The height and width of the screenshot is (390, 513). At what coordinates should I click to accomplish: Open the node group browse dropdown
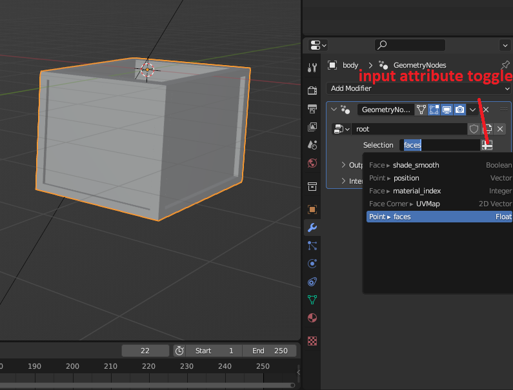(x=341, y=129)
